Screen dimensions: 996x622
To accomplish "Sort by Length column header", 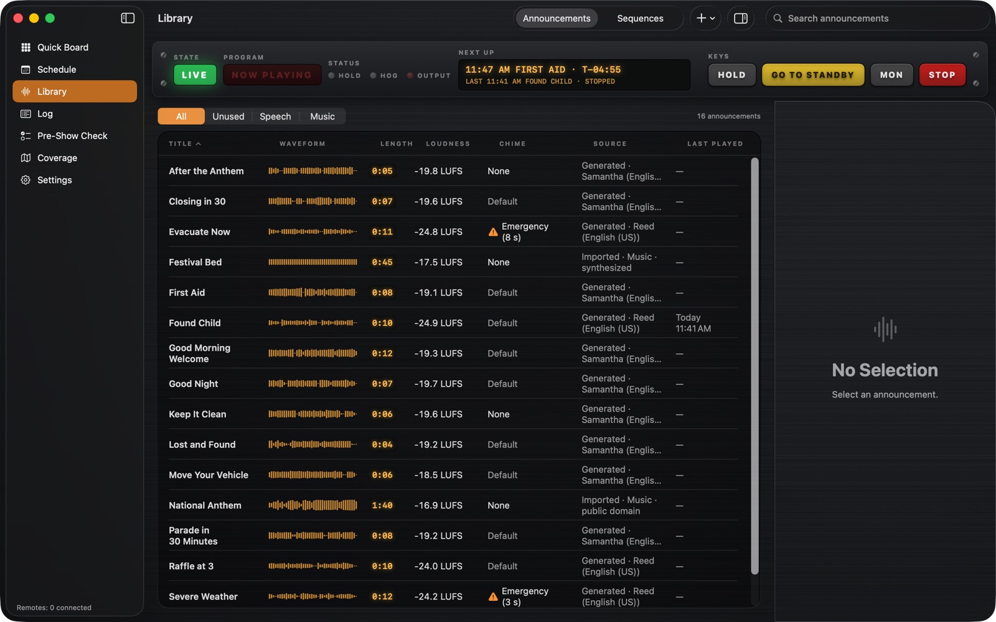I will tap(397, 144).
